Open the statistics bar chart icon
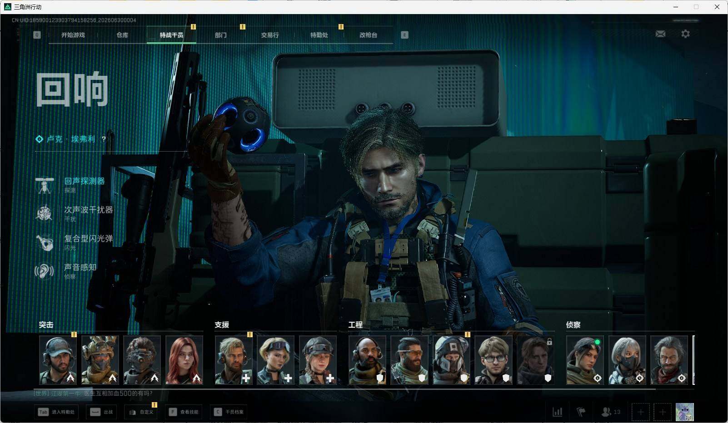Viewport: 728px width, 423px height. tap(557, 412)
